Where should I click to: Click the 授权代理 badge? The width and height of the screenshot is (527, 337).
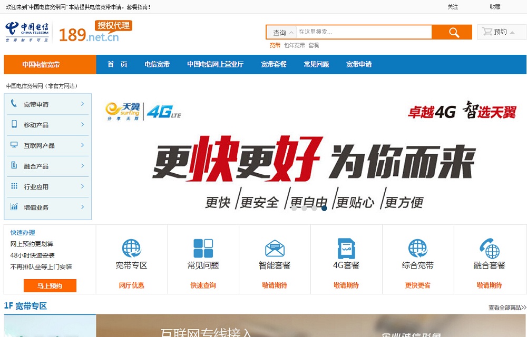[114, 25]
